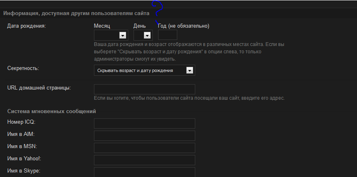Viewport: 357px width, 177px height.
Task: Open the День birth day dropdown
Action: [x=143, y=35]
